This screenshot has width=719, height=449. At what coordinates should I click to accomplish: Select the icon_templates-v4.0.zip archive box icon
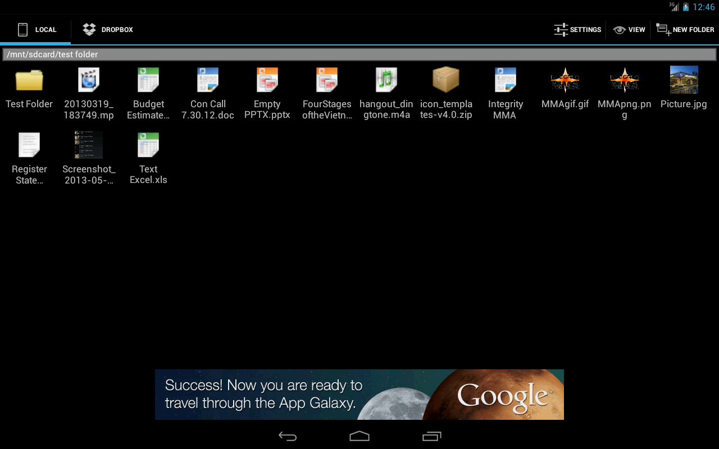click(446, 80)
